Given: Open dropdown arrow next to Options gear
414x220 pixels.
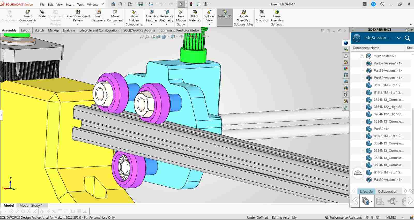Looking at the screenshot, I should point(211,4).
